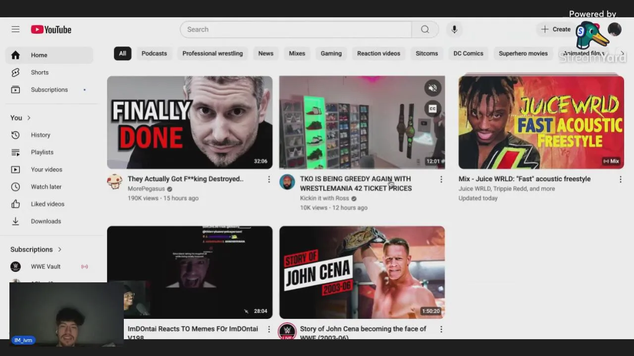Open options for TKO IS BEING GREEDY video
This screenshot has width=634, height=356.
441,179
